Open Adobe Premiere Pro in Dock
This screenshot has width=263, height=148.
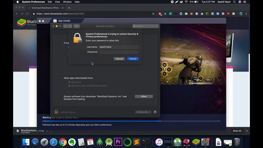pyautogui.click(x=118, y=142)
